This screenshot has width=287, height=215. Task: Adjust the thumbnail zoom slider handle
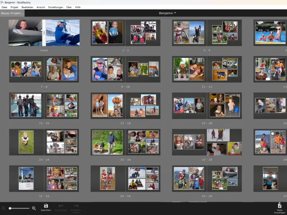click(x=9, y=208)
